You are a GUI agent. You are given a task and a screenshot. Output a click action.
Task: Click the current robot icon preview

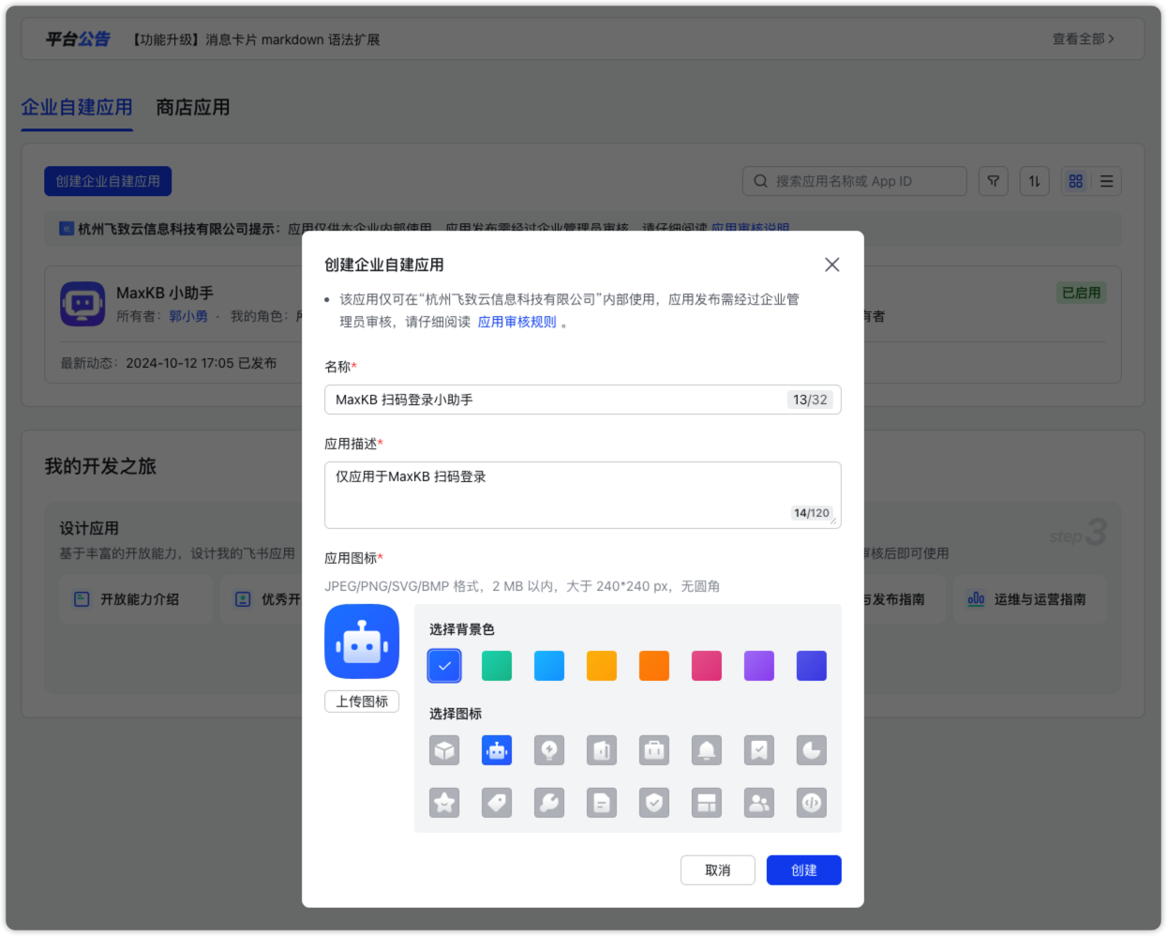tap(362, 642)
